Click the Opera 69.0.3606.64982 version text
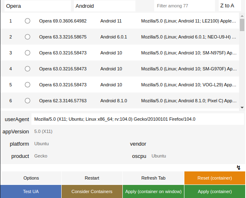Viewport: 246px width, 198px height. (63, 21)
